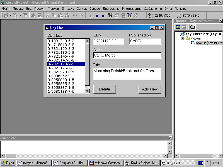Stop the program with the End button
Viewport: 223px width, 167px height.
coord(103,16)
